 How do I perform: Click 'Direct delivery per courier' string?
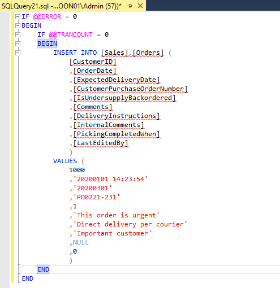(130, 224)
